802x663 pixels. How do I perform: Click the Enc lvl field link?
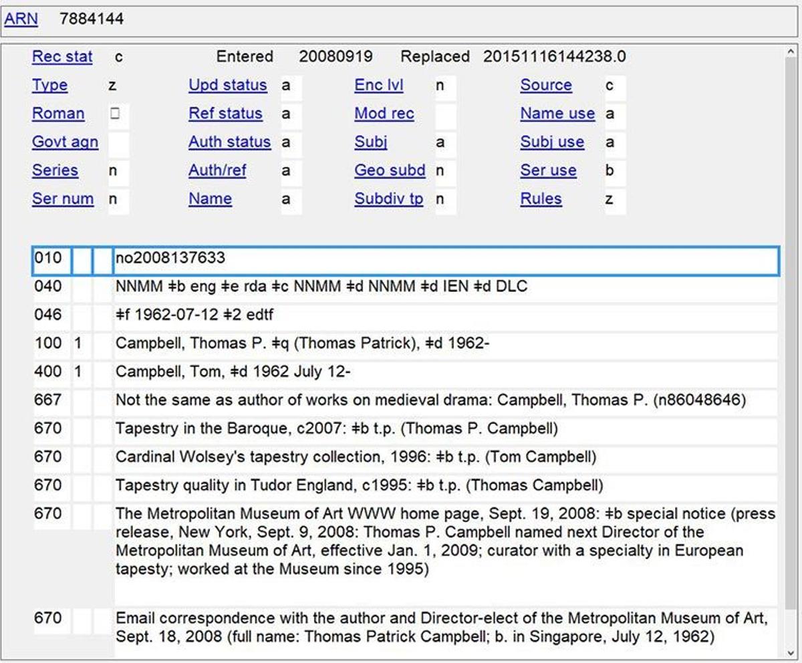[x=380, y=86]
